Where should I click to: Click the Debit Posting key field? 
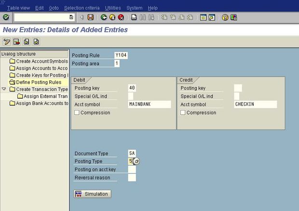point(132,88)
